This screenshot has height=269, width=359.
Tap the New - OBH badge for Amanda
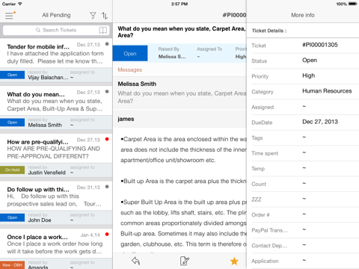pyautogui.click(x=12, y=265)
